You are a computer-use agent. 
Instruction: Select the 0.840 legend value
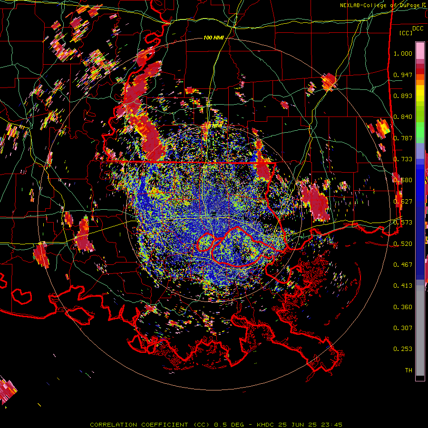coord(403,117)
